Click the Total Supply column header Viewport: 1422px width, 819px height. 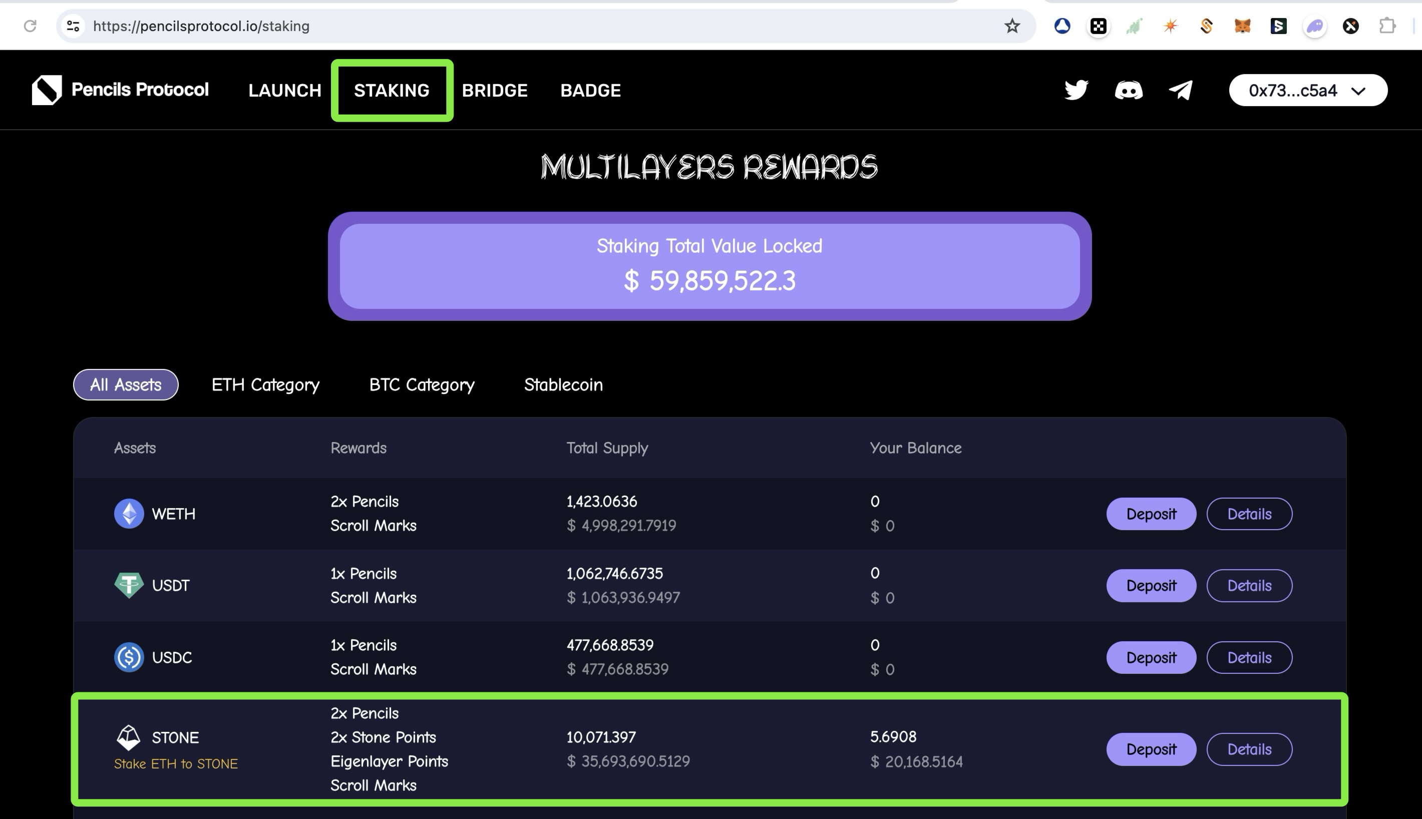(x=607, y=449)
